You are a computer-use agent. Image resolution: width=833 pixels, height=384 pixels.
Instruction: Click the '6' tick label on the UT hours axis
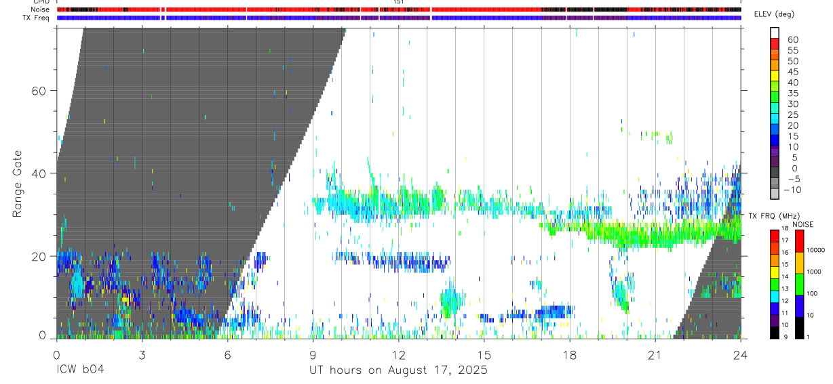pos(227,355)
